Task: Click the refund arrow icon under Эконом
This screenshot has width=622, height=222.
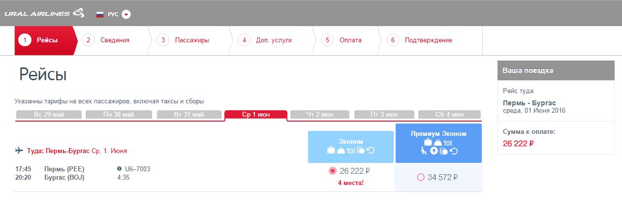Action: coord(371,151)
